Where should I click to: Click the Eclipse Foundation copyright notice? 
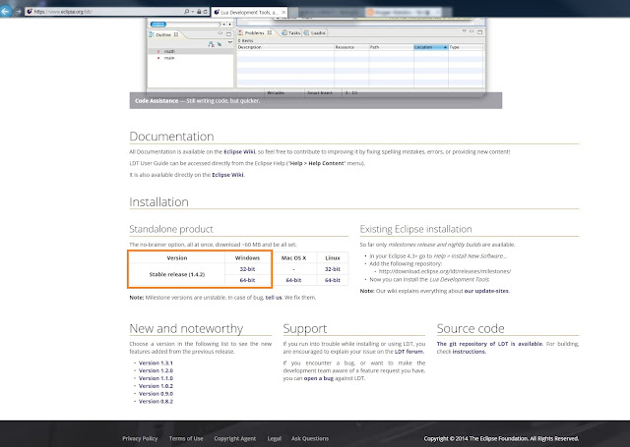(501, 438)
